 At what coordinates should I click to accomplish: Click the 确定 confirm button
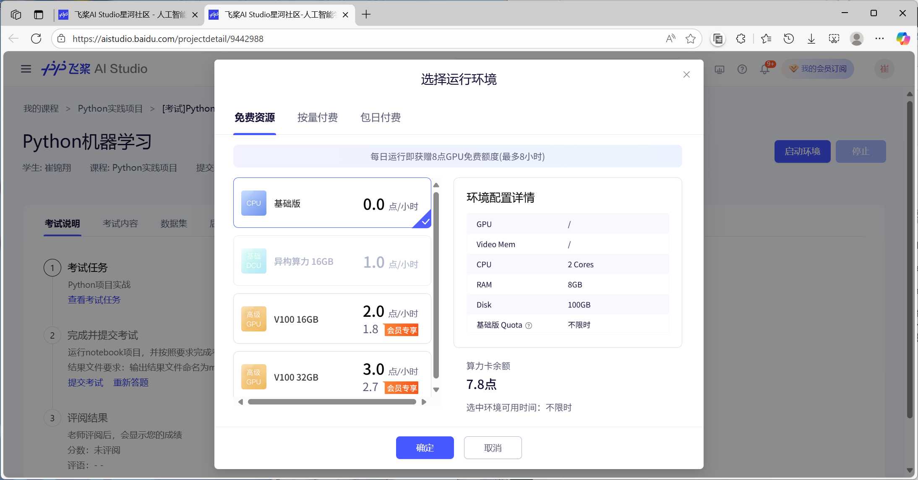425,448
